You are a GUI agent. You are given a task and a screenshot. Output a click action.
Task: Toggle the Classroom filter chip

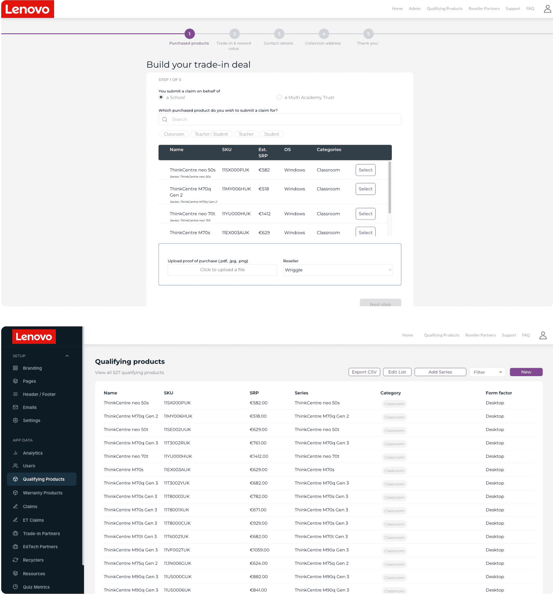pyautogui.click(x=174, y=134)
